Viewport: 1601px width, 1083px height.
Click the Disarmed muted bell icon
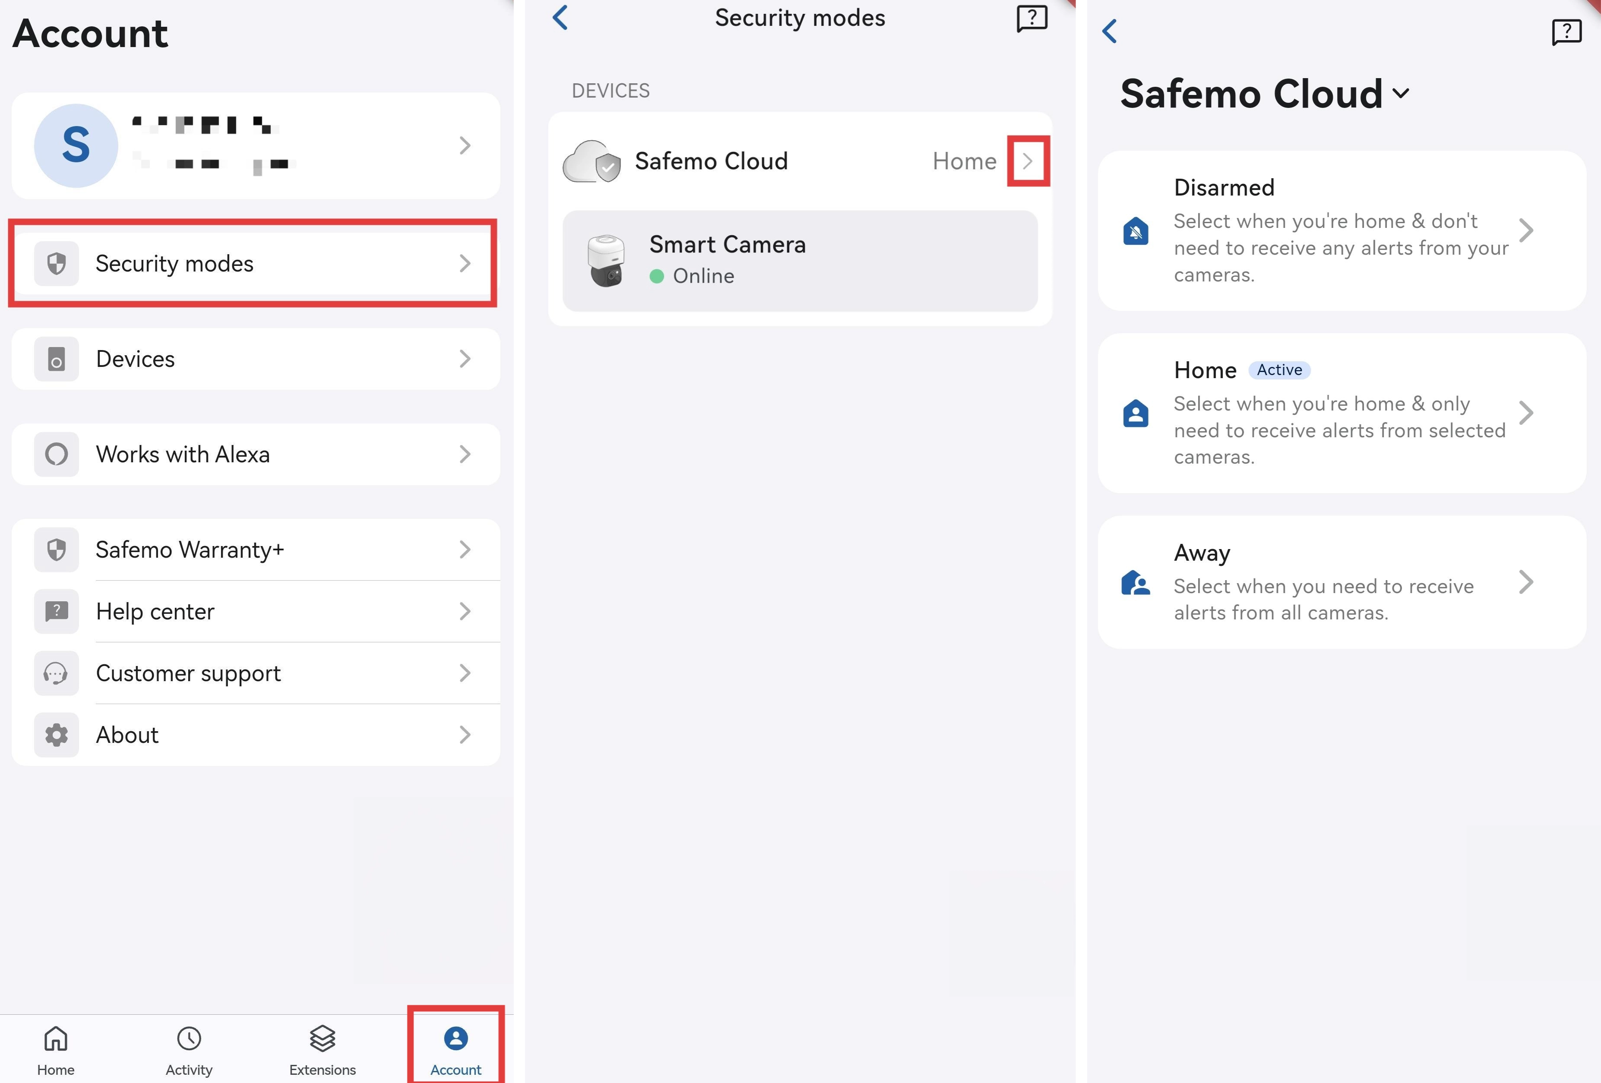click(1135, 230)
